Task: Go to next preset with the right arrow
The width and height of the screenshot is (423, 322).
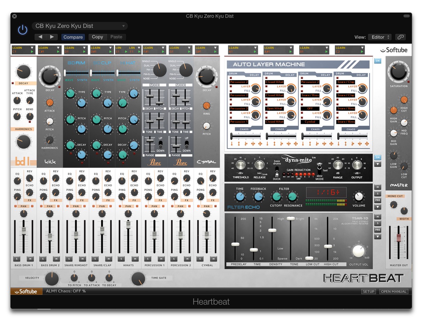Action: [x=52, y=37]
